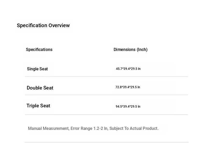Select the Triple Seat row label
This screenshot has width=205, height=149.
click(38, 106)
